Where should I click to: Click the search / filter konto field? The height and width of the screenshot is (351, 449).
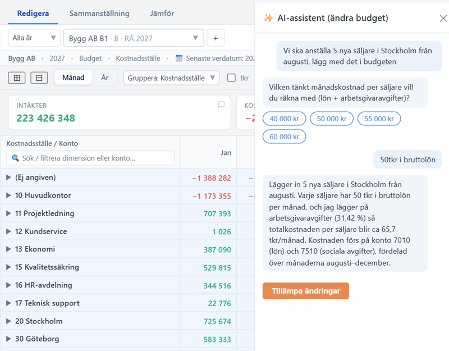pos(90,158)
